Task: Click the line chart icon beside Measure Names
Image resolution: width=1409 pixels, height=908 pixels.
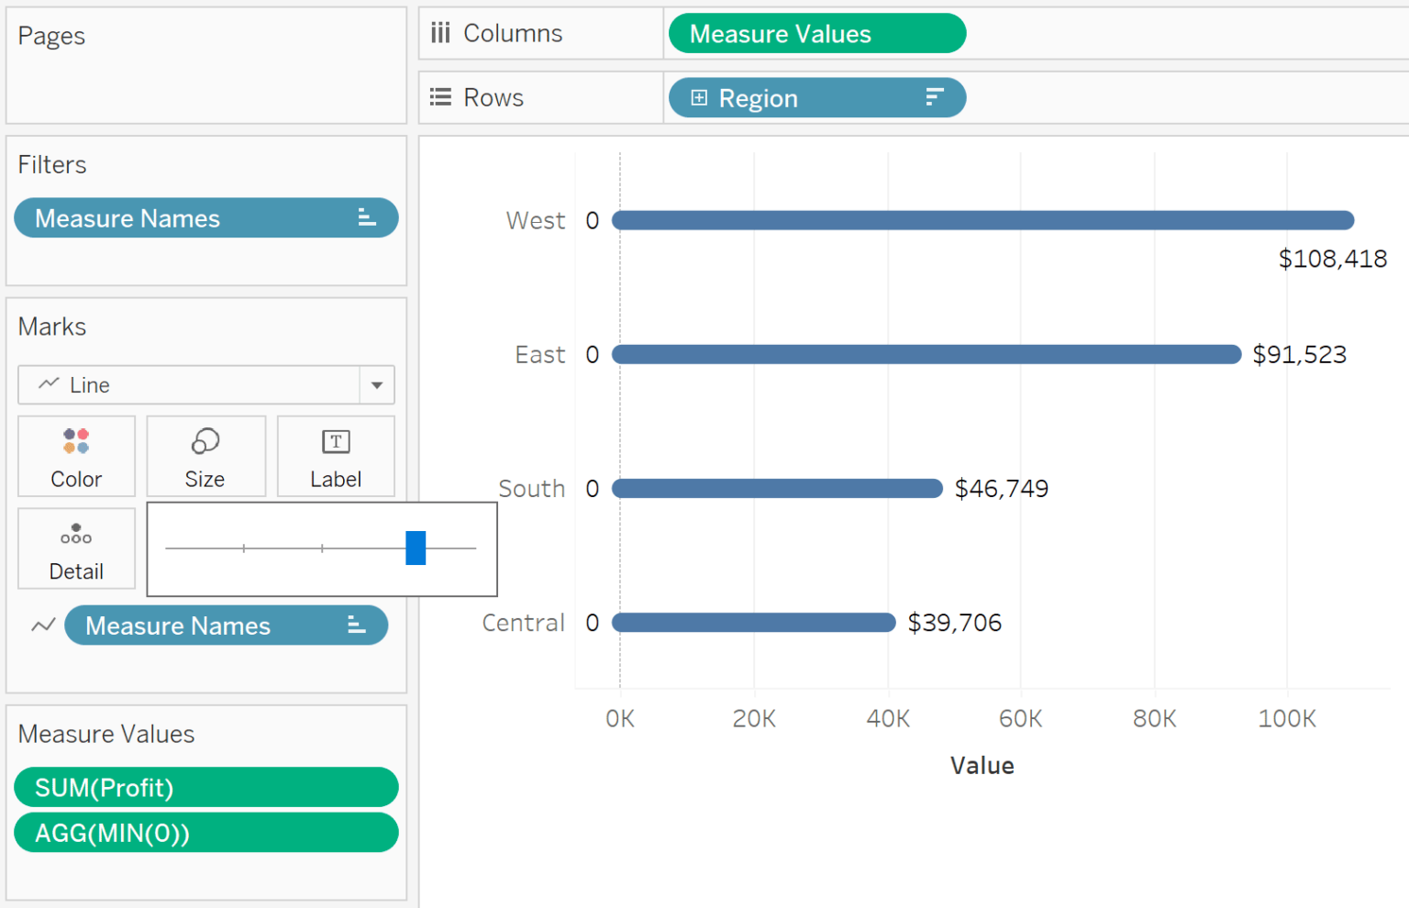Action: click(x=42, y=625)
